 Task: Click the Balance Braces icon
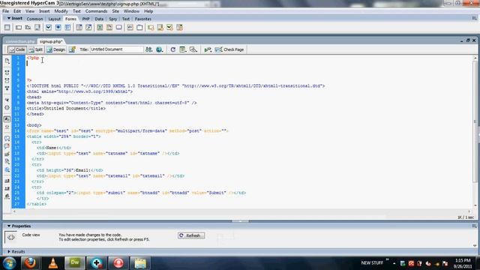tap(7, 107)
